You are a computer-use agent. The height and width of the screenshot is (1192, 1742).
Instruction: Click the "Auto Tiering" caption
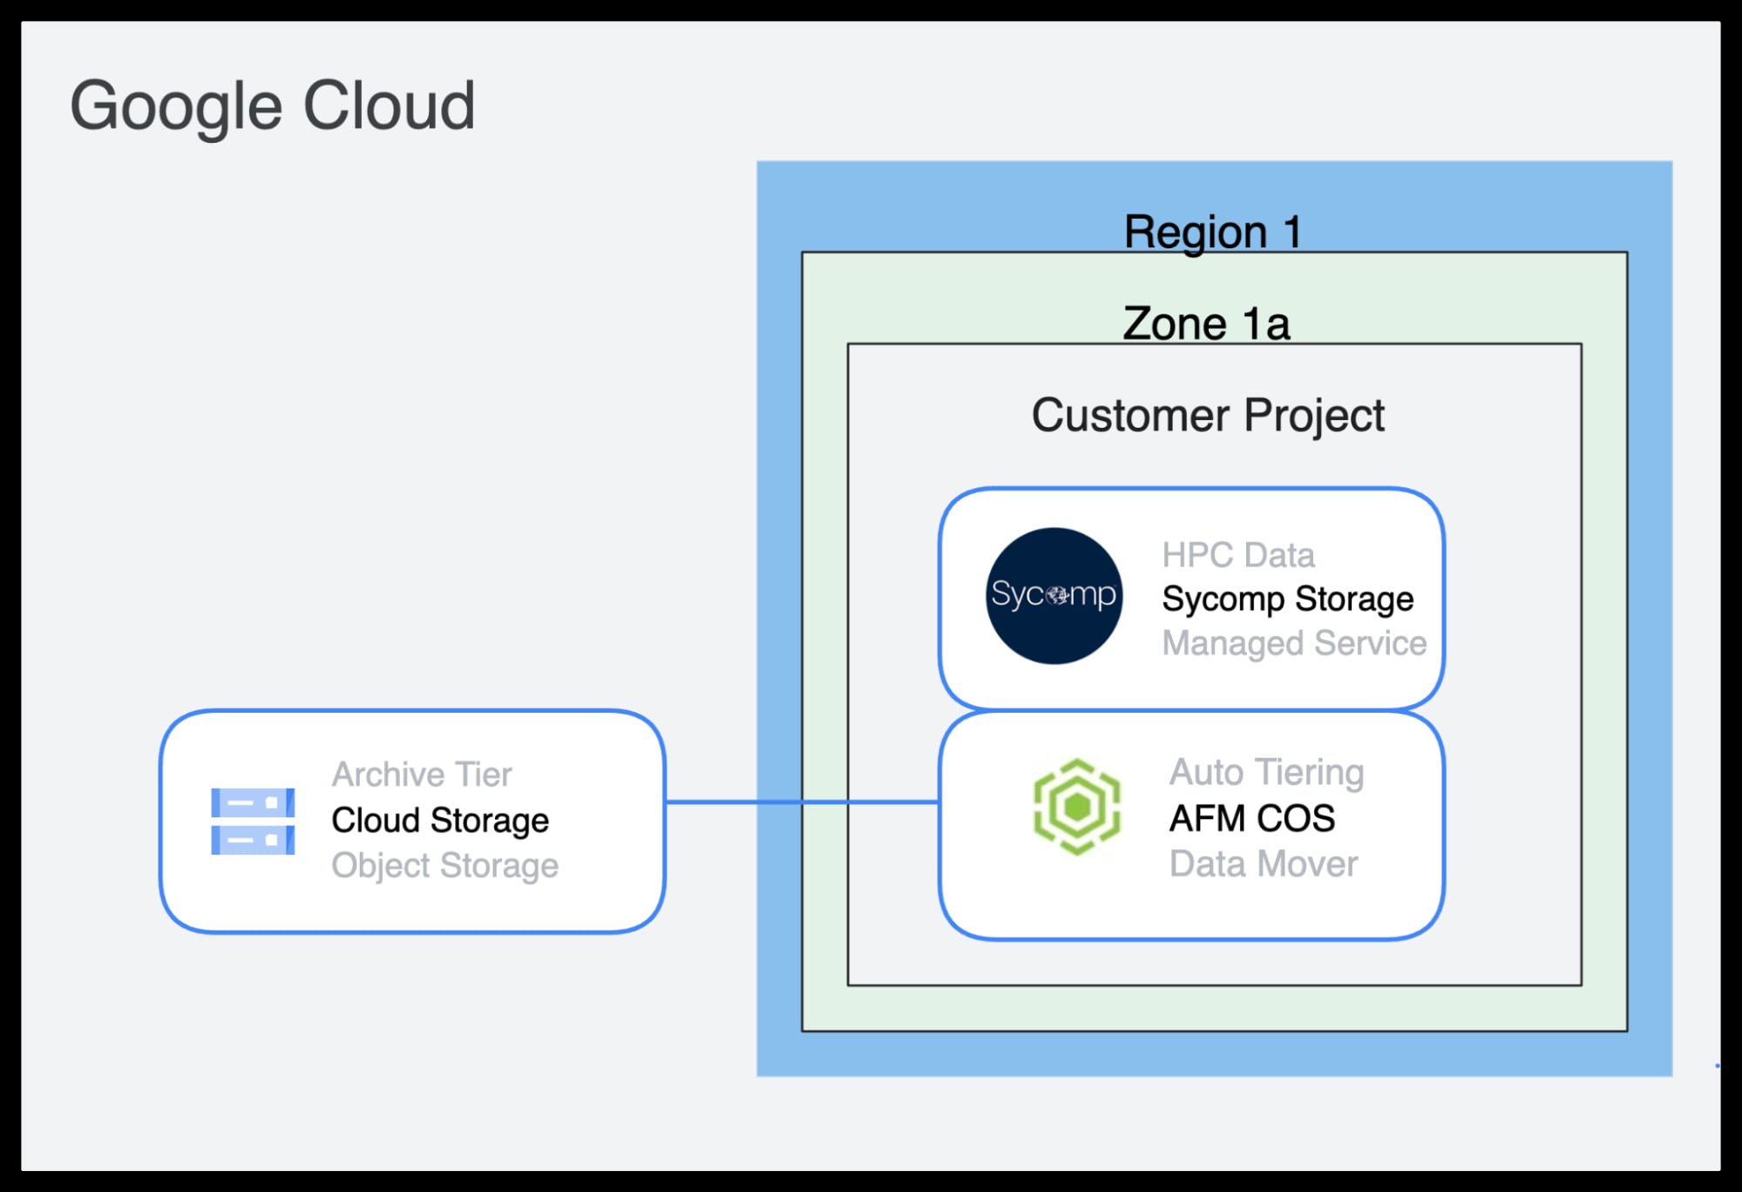coord(1267,773)
